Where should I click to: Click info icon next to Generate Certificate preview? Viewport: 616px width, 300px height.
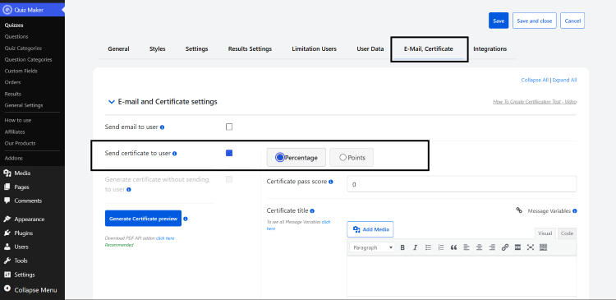186,219
